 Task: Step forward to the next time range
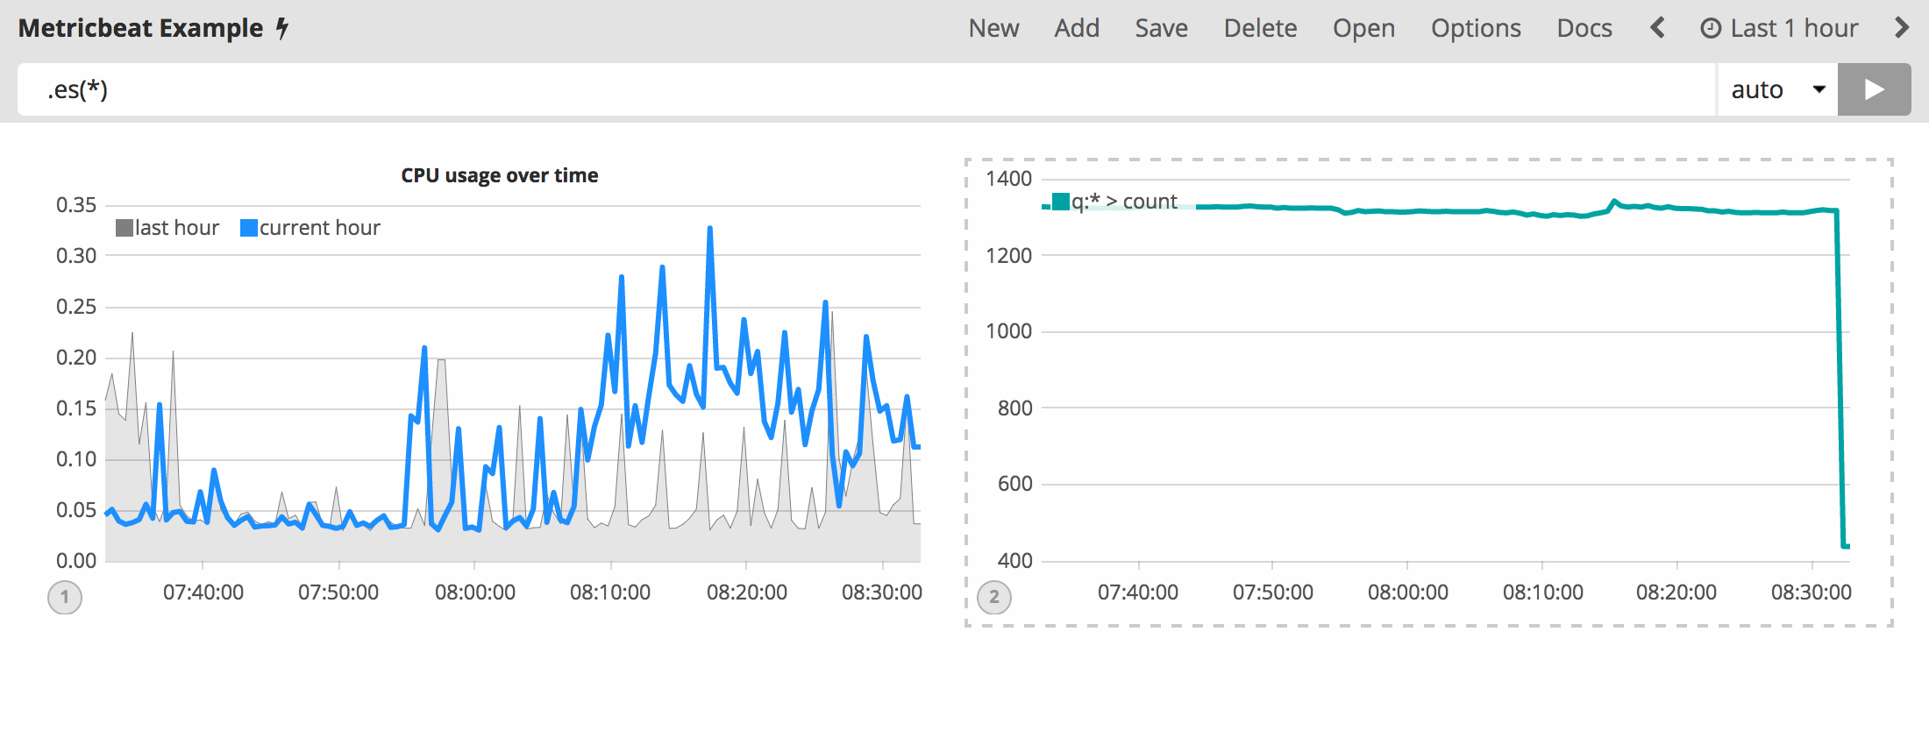point(1901,28)
